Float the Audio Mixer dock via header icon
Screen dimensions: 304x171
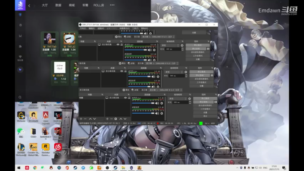(x=165, y=95)
